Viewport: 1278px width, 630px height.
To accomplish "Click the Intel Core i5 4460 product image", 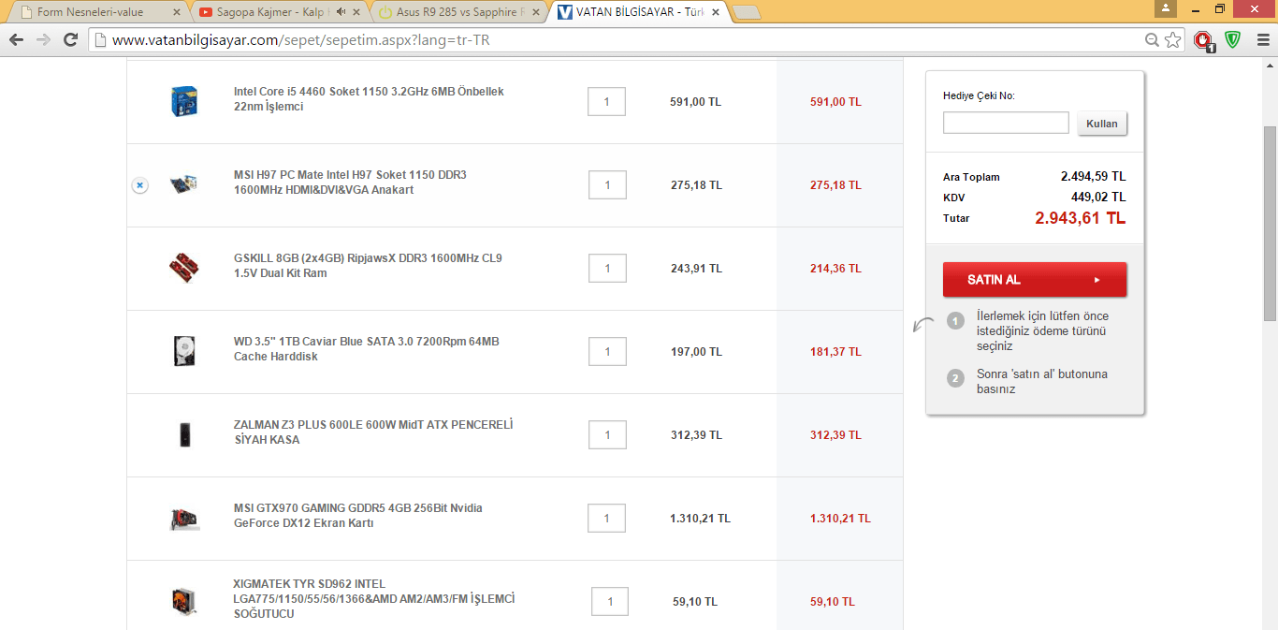I will pyautogui.click(x=184, y=101).
